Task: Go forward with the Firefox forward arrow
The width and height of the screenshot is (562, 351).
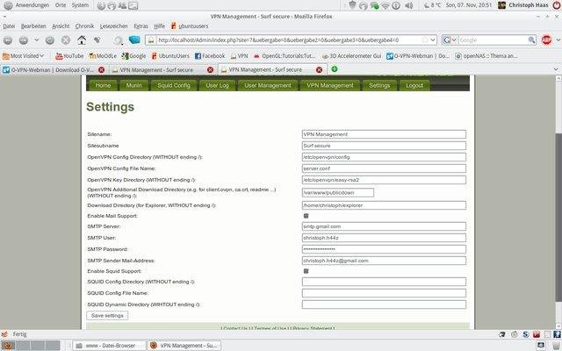Action: [x=24, y=40]
